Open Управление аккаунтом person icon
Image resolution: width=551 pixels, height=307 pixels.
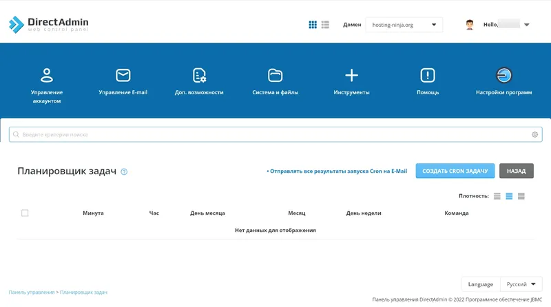[47, 75]
